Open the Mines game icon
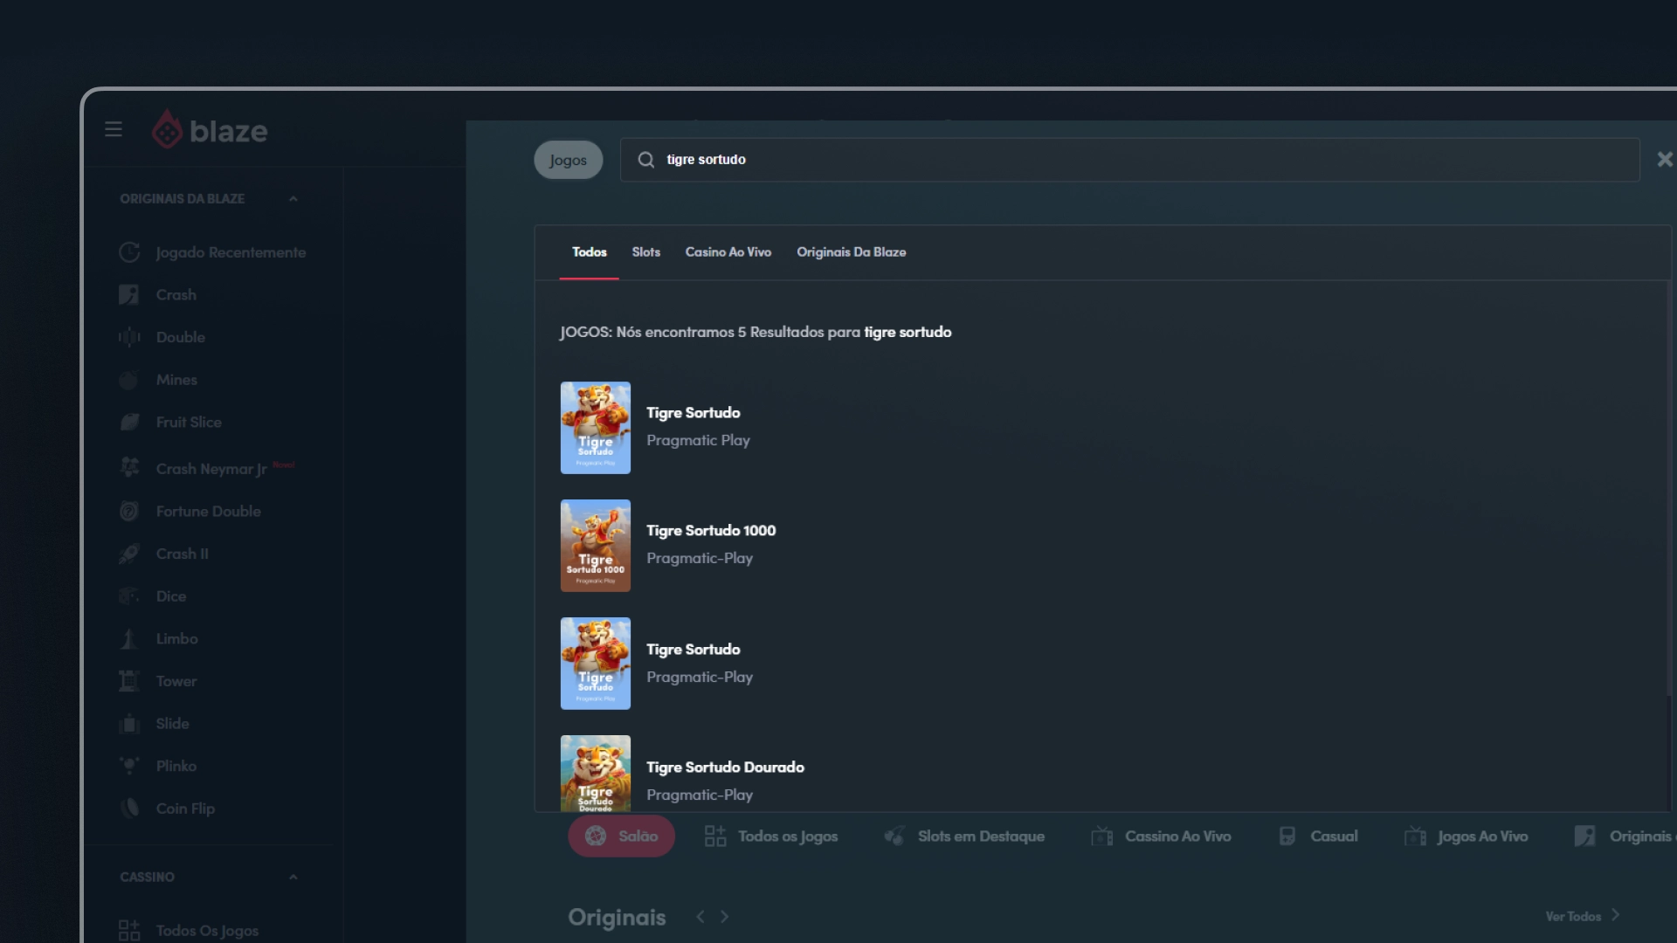 click(x=129, y=380)
